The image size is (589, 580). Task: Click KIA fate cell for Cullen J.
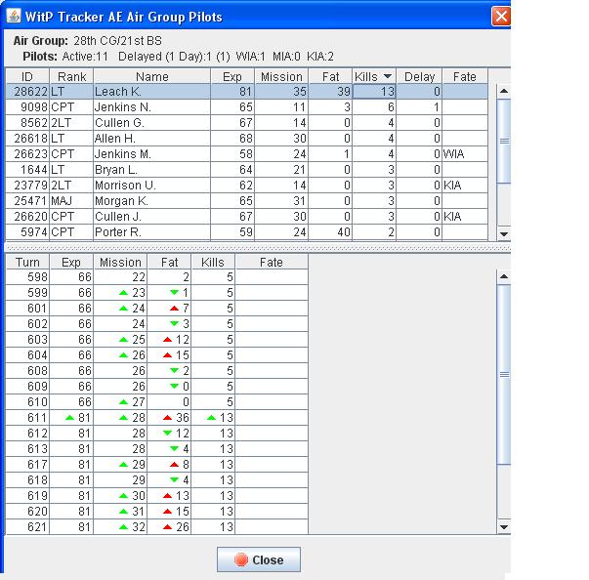tap(465, 217)
